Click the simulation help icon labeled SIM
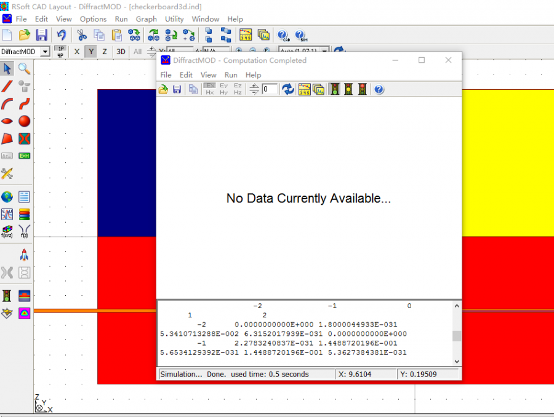 [300, 35]
